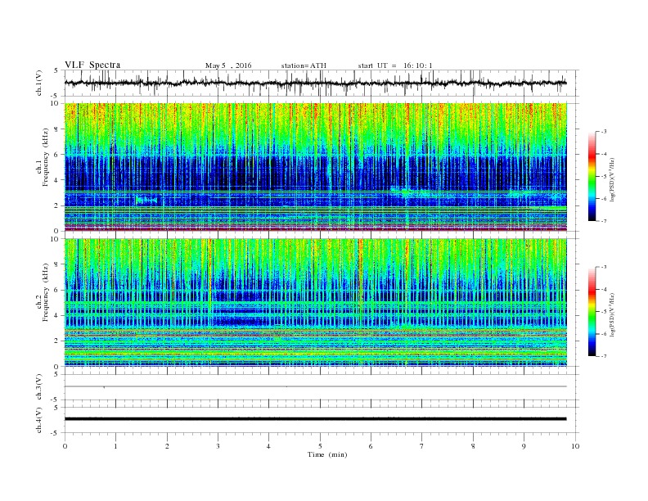Click the "-5" value on ch.2 colorbar
The image size is (648, 501).
[604, 312]
